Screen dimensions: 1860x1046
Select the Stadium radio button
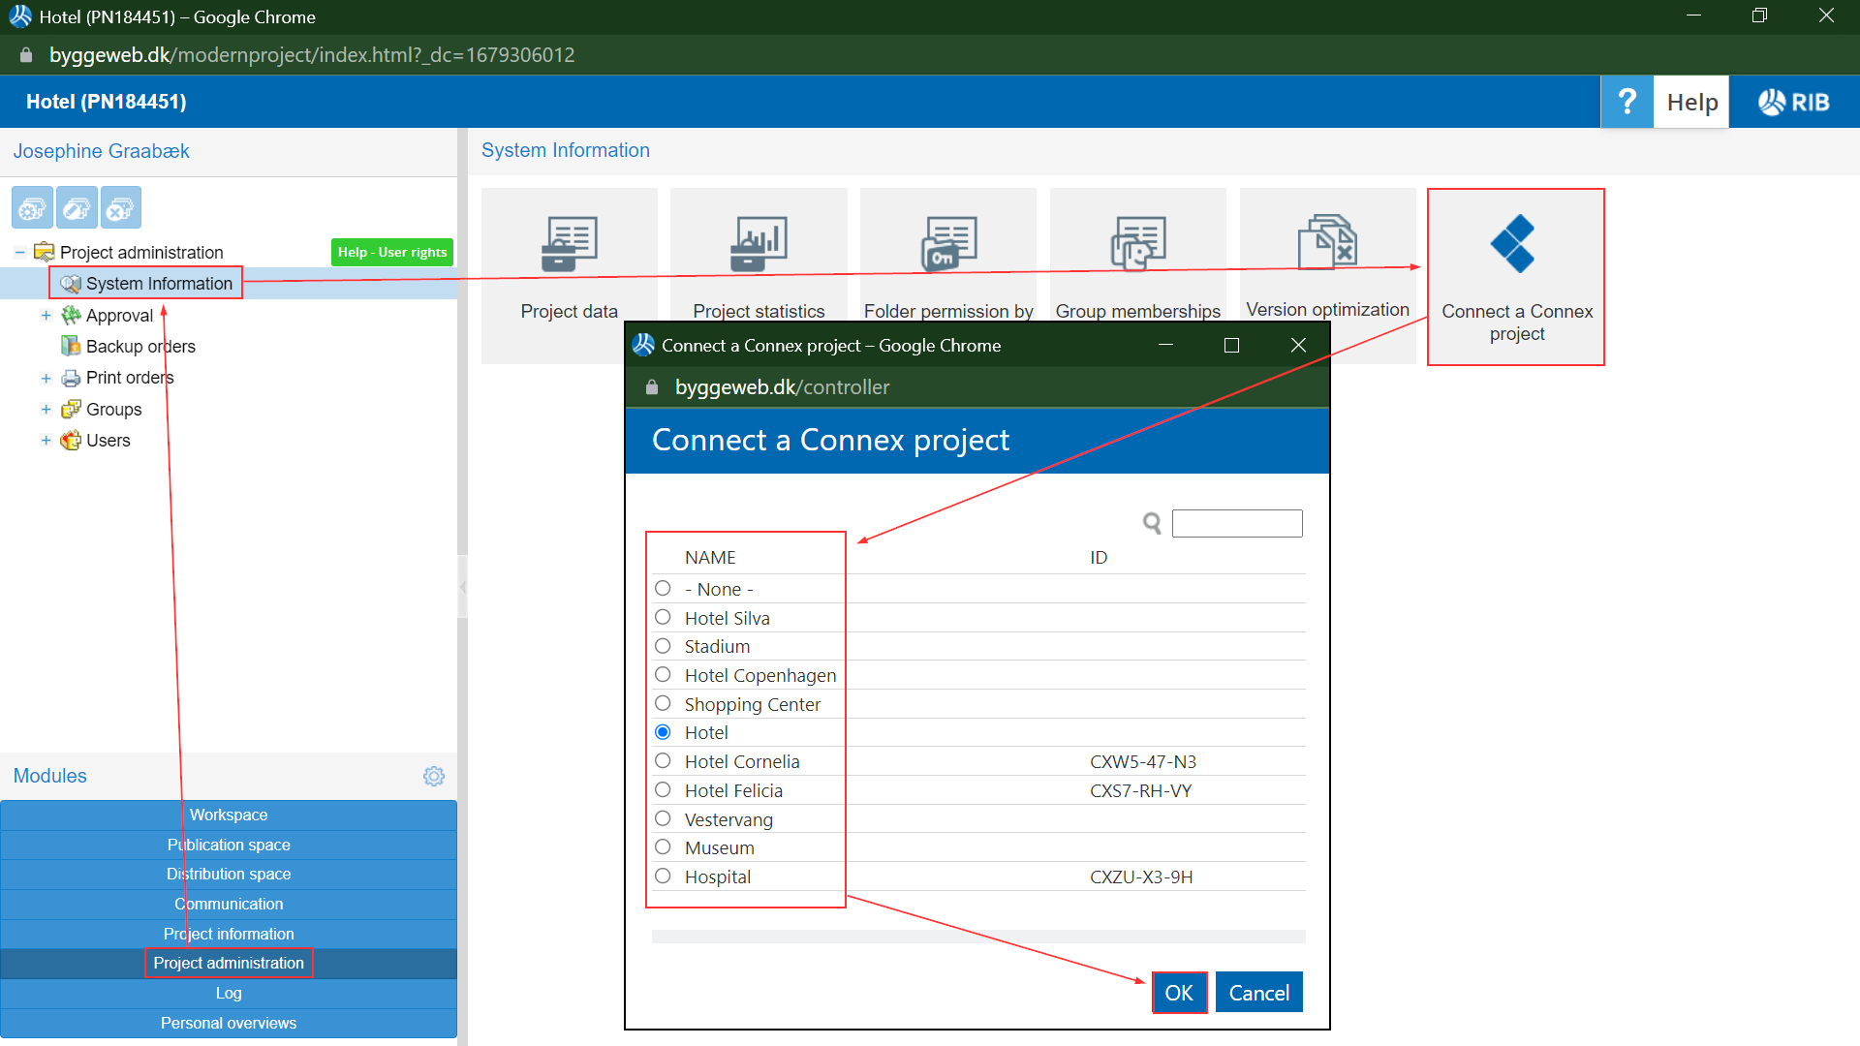coord(663,646)
